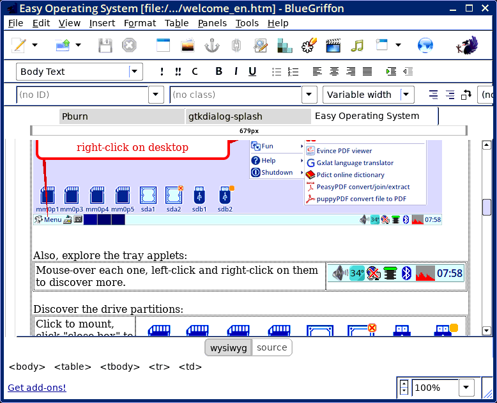Click the first text style lines icon
Screen dimensions: 497x403
pyautogui.click(x=433, y=95)
